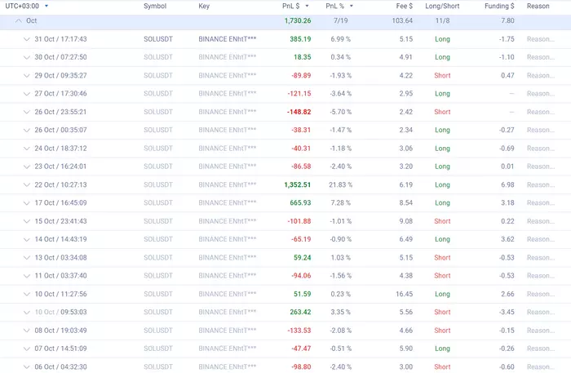Expand the 11 Oct / 03:37:40 trade row
The width and height of the screenshot is (571, 373).
pyautogui.click(x=27, y=276)
